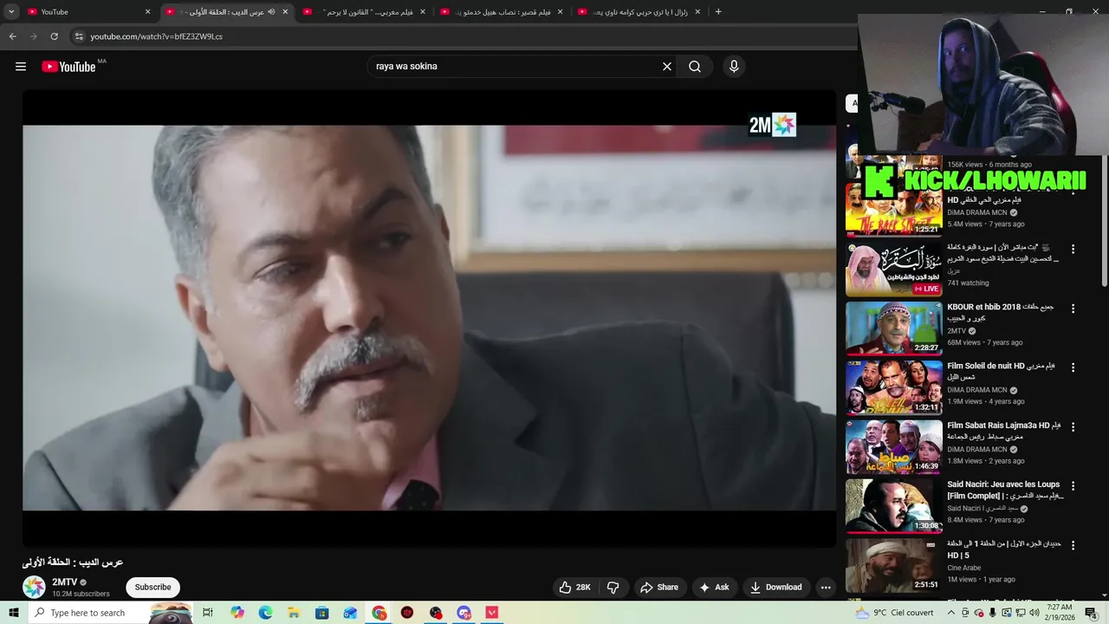Open more actions ellipsis under video
The height and width of the screenshot is (624, 1109).
click(x=826, y=588)
